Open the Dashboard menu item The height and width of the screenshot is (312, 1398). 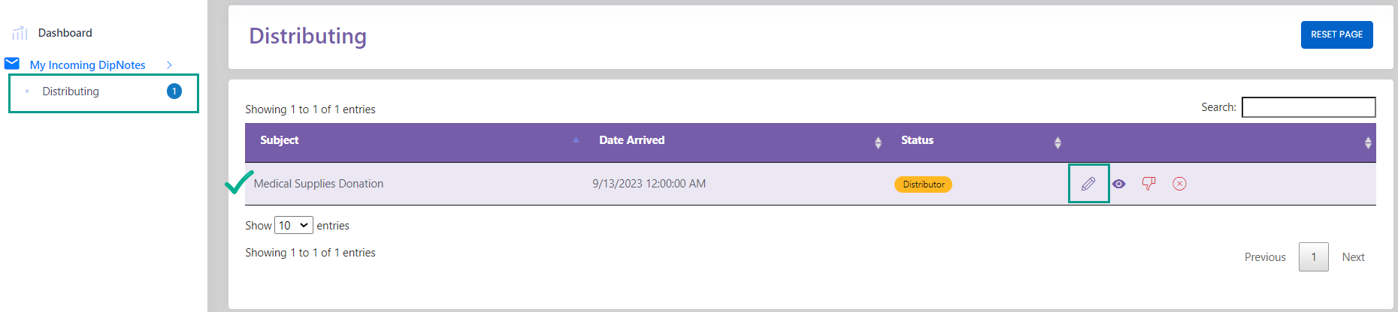click(65, 33)
